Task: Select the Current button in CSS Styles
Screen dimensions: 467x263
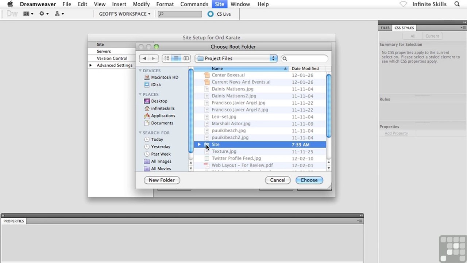Action: click(432, 36)
